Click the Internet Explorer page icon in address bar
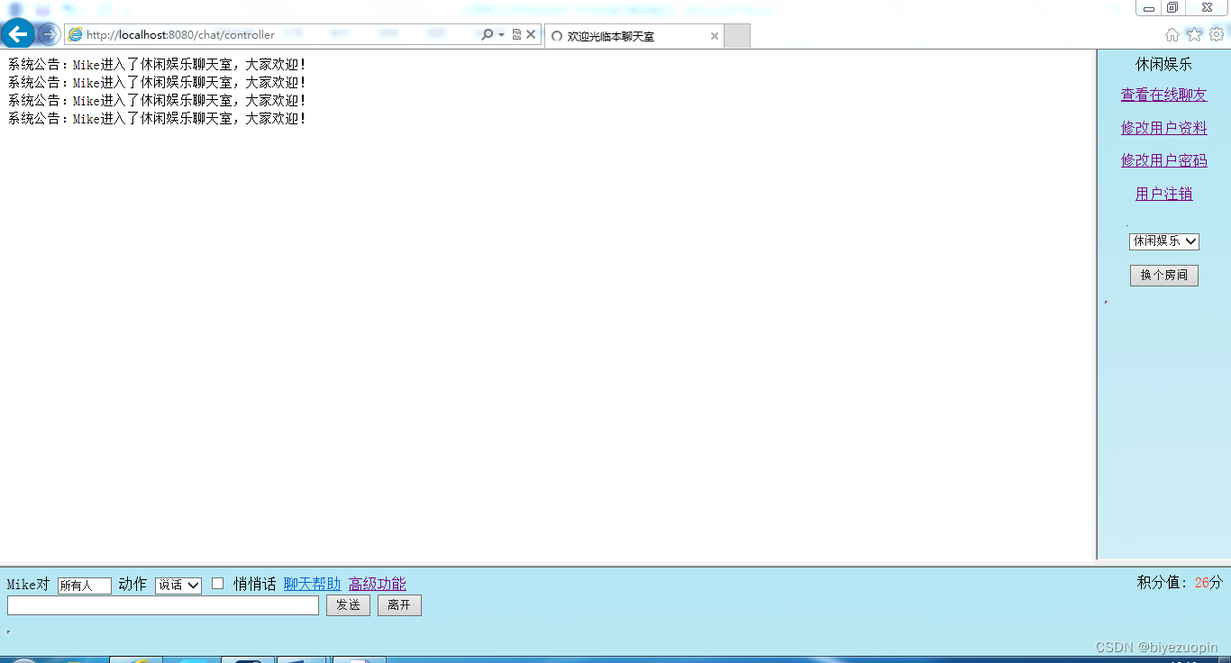1231x663 pixels. pyautogui.click(x=76, y=34)
